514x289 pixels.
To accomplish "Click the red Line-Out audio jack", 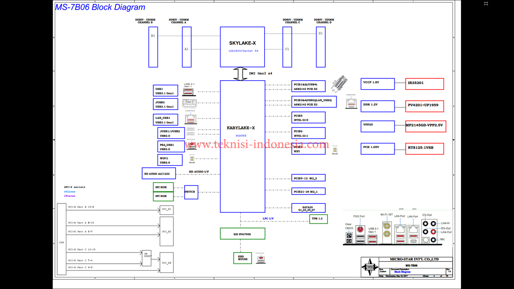I will pyautogui.click(x=433, y=232).
